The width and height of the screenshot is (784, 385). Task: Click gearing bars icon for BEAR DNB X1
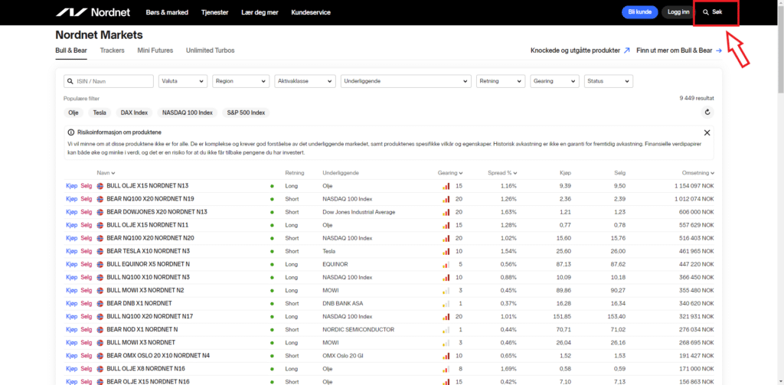click(x=446, y=303)
